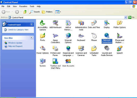The height and width of the screenshot is (98, 137).
Task: Click the Forward navigation arrow button
Action: click(x=17, y=12)
